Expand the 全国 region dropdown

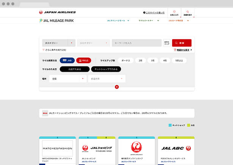(x=68, y=79)
